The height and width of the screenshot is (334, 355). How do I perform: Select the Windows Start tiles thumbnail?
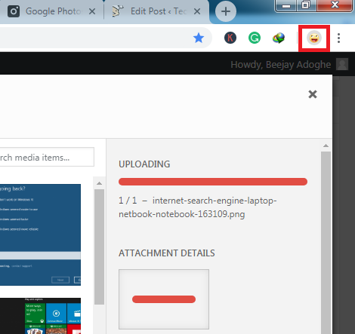(x=40, y=316)
